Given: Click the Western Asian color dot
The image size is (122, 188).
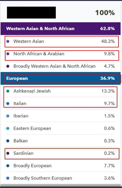Looking at the screenshot, I should coord(8,41).
